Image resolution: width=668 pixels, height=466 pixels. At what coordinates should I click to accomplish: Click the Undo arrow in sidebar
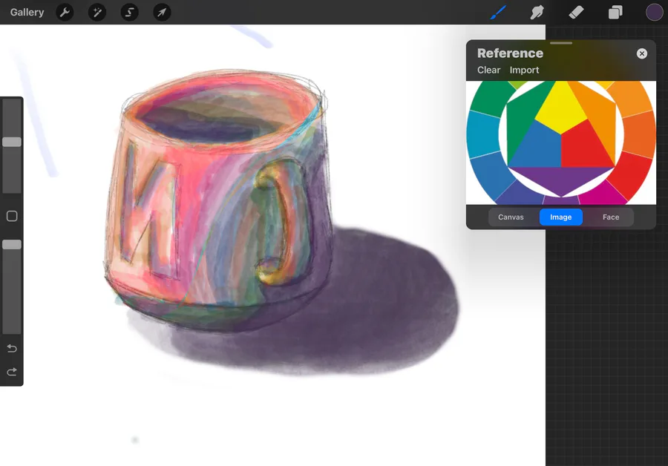coord(12,349)
